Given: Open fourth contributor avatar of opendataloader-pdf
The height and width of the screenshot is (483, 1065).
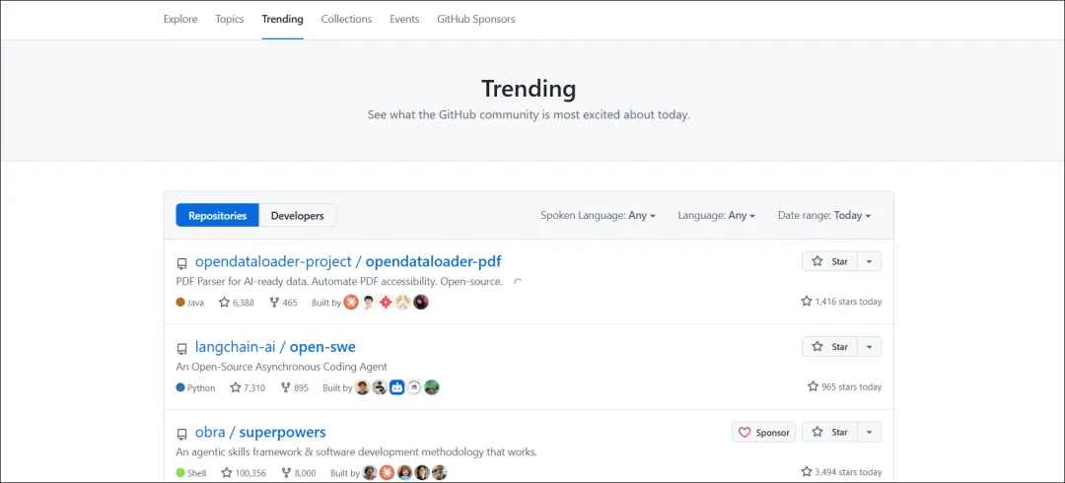Looking at the screenshot, I should (403, 303).
